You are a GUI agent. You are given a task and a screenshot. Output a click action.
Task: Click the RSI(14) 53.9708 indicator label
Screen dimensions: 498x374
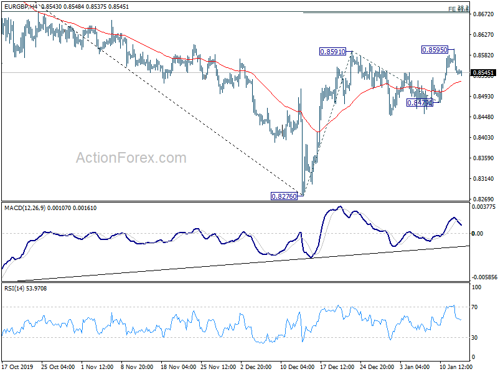(x=26, y=289)
